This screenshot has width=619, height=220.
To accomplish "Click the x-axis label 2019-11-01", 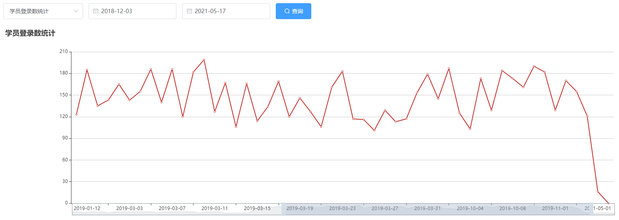I will 555,208.
